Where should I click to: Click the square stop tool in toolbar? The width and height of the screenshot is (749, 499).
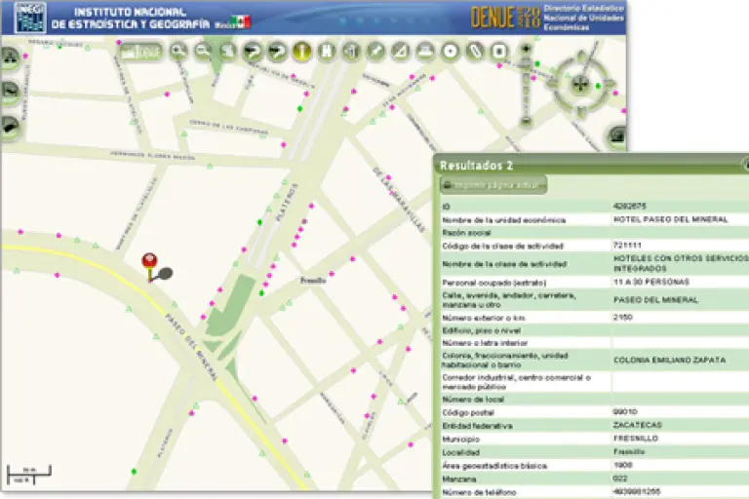tap(499, 52)
